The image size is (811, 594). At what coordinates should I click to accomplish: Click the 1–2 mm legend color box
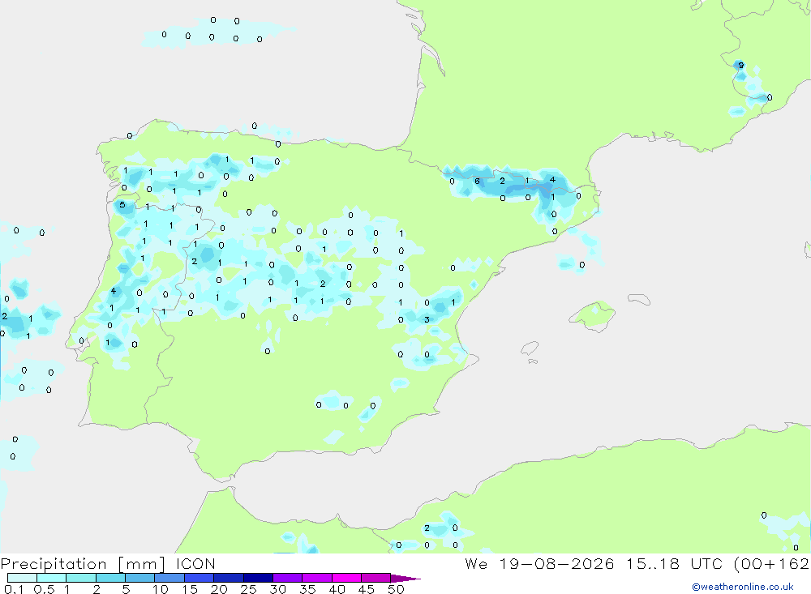(x=81, y=578)
